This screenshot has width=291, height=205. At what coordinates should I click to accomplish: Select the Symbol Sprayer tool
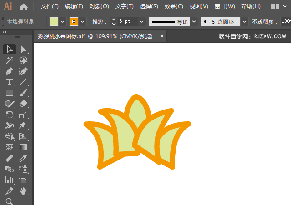coord(23,169)
